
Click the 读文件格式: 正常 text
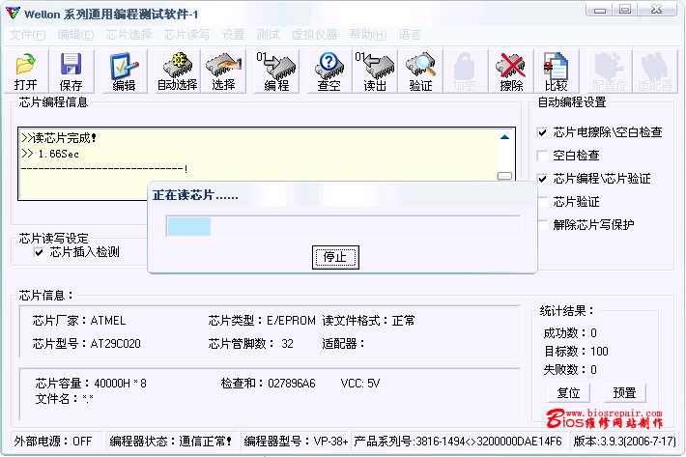(x=368, y=321)
